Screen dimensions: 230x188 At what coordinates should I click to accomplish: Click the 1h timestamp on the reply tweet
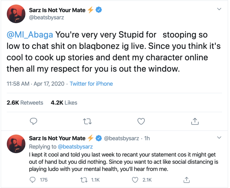coord(147,138)
